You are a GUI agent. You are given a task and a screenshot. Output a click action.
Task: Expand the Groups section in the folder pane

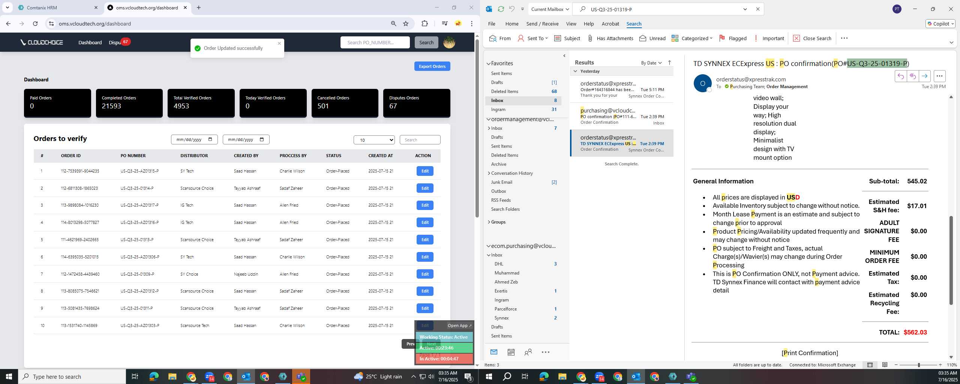click(x=489, y=222)
